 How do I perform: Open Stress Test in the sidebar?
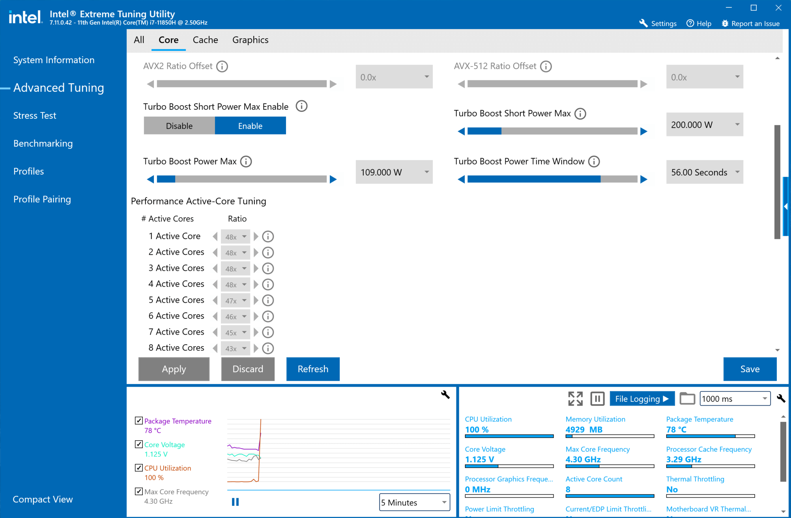(x=35, y=116)
